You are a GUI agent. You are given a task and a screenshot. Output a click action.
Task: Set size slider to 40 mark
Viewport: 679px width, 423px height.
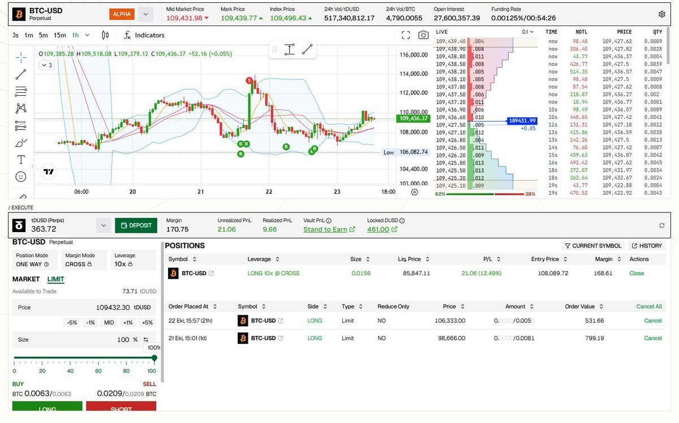click(70, 358)
